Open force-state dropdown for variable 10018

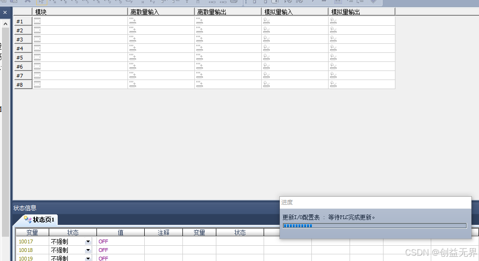tap(88, 250)
